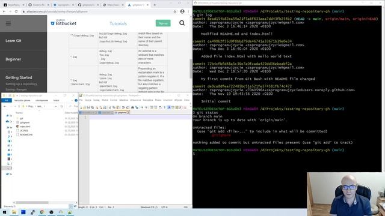
Task: Switch to the second GitHub Chrome tab
Action: click(x=38, y=5)
